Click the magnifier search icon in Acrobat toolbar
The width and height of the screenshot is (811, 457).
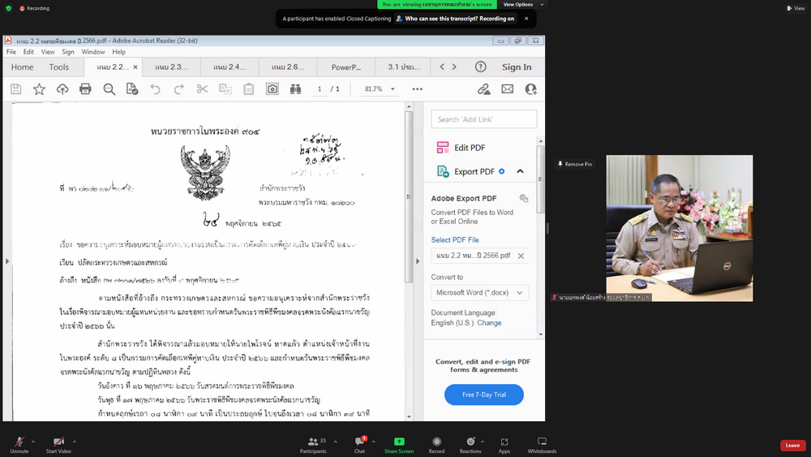click(109, 89)
